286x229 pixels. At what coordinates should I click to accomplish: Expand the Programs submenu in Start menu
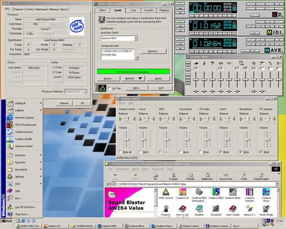pyautogui.click(x=24, y=155)
